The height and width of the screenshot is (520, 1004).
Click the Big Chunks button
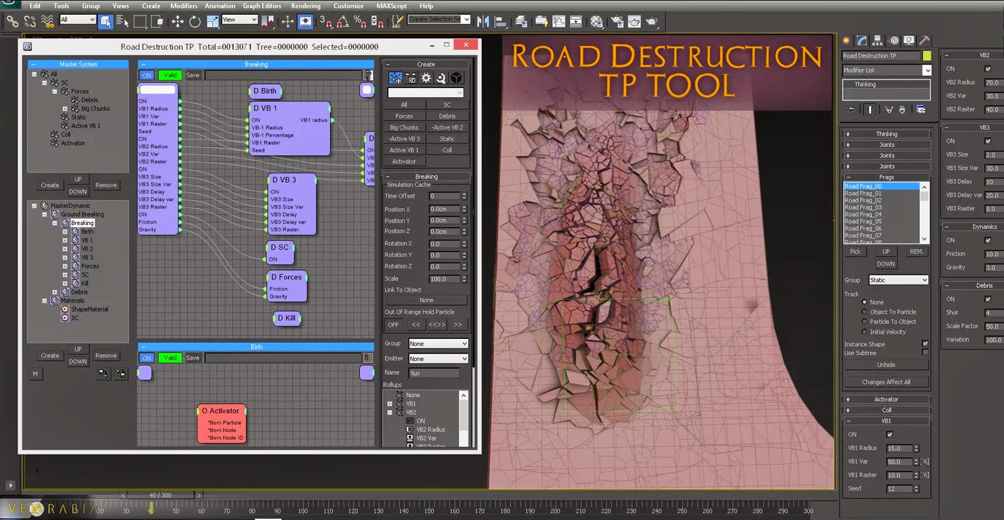[x=404, y=127]
